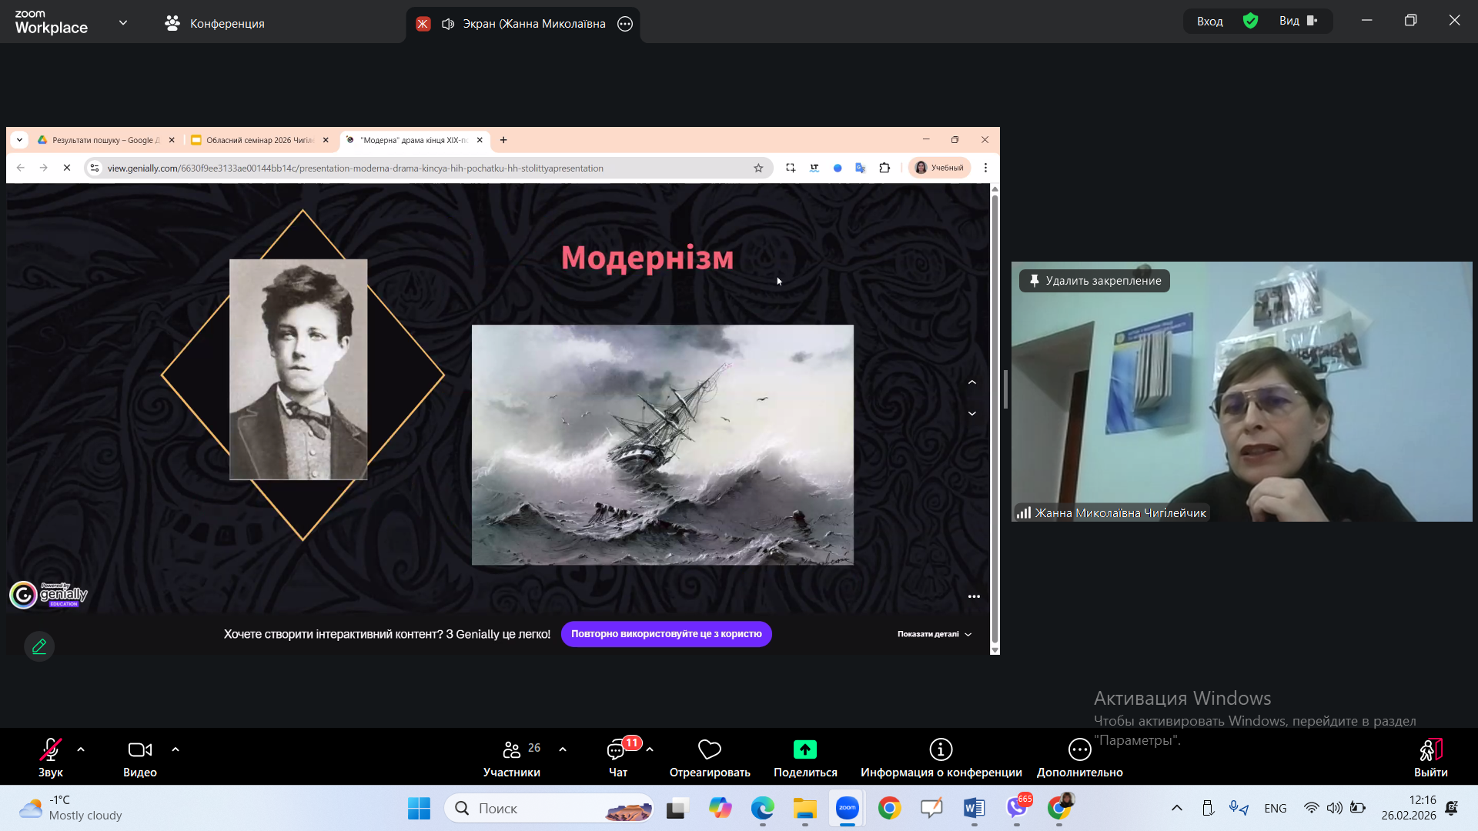The image size is (1478, 831).
Task: Open the Chat panel with 11 unread
Action: 618,758
